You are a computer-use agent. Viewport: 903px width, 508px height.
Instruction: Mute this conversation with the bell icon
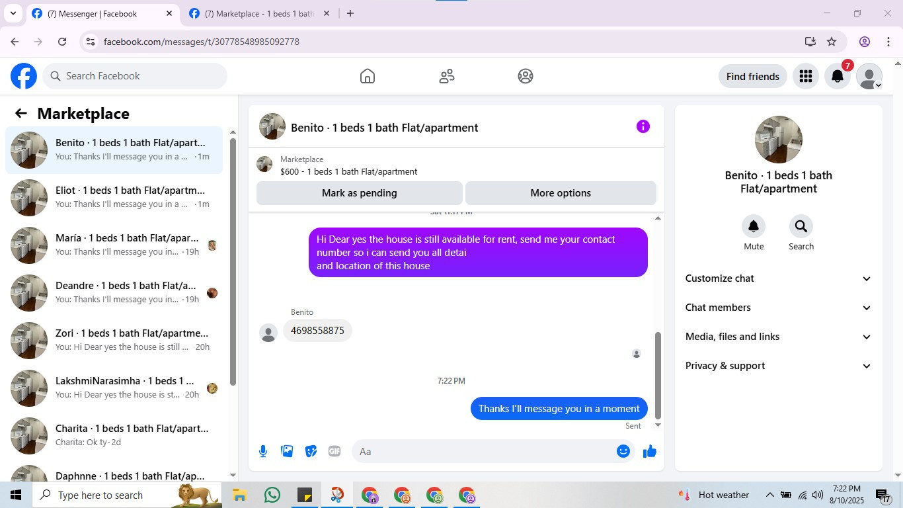pos(754,227)
